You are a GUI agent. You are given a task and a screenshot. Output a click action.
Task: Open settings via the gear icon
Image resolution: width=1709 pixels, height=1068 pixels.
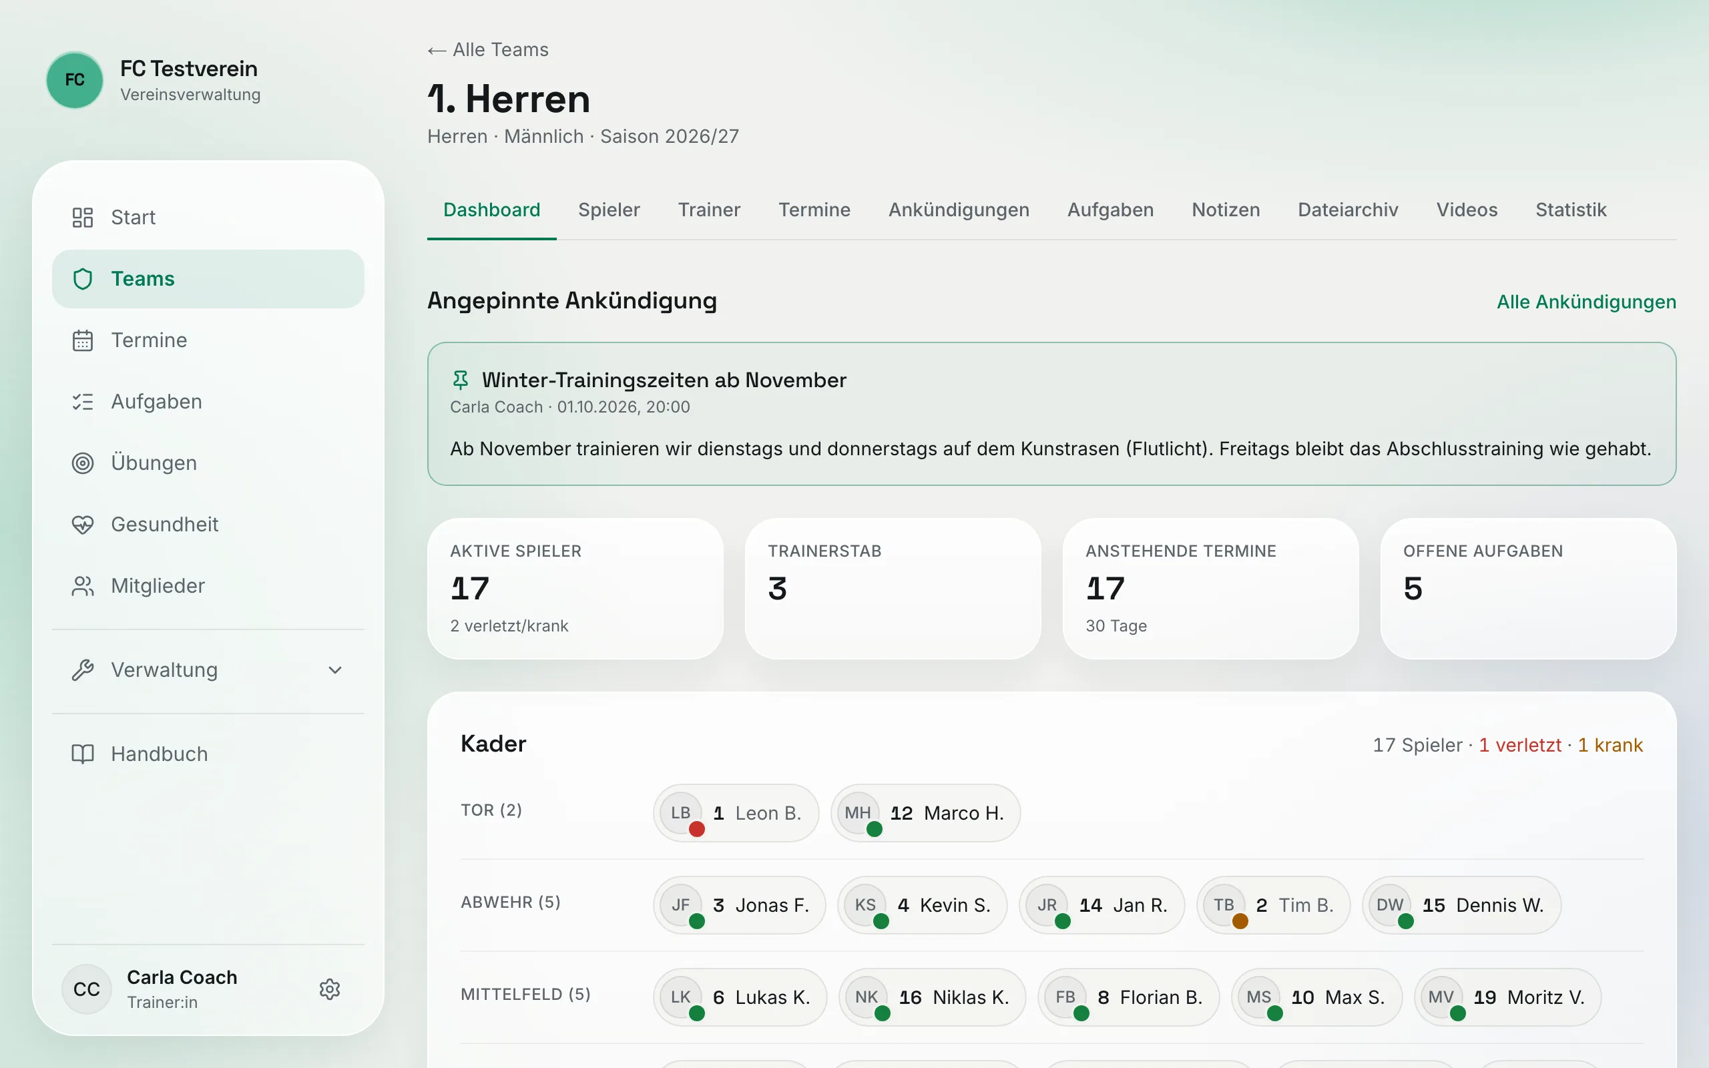click(330, 989)
